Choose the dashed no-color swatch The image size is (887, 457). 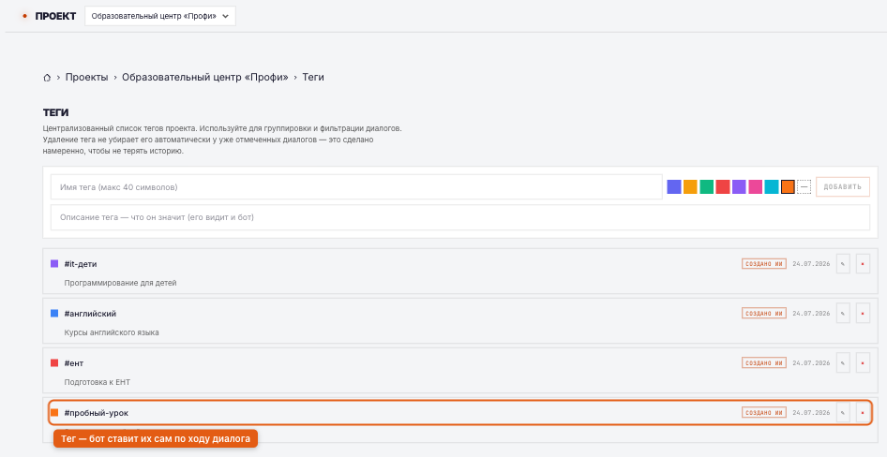[804, 187]
